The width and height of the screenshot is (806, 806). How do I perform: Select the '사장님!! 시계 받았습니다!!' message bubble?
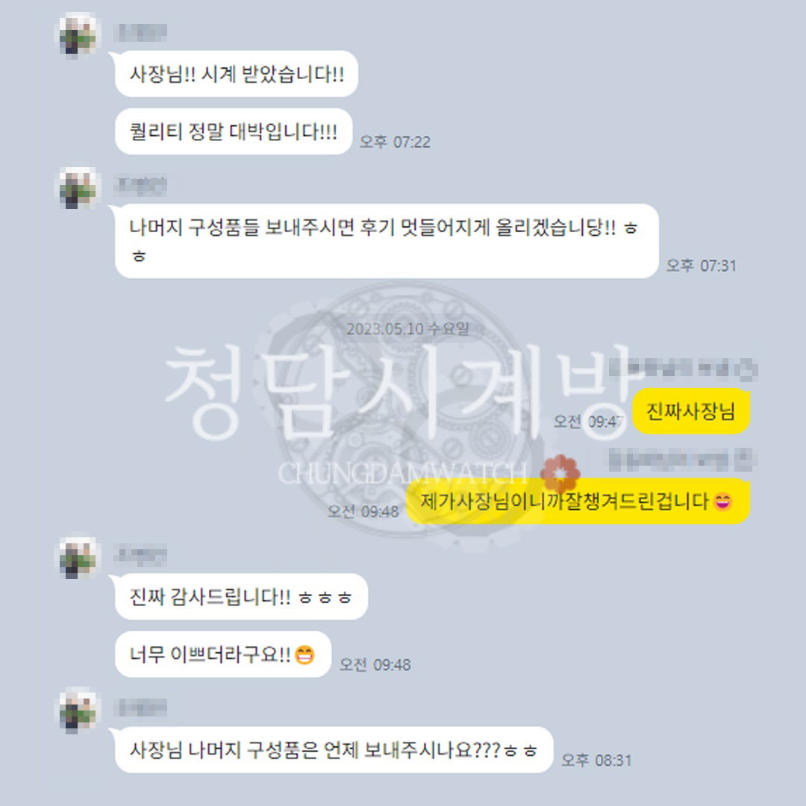click(x=237, y=74)
